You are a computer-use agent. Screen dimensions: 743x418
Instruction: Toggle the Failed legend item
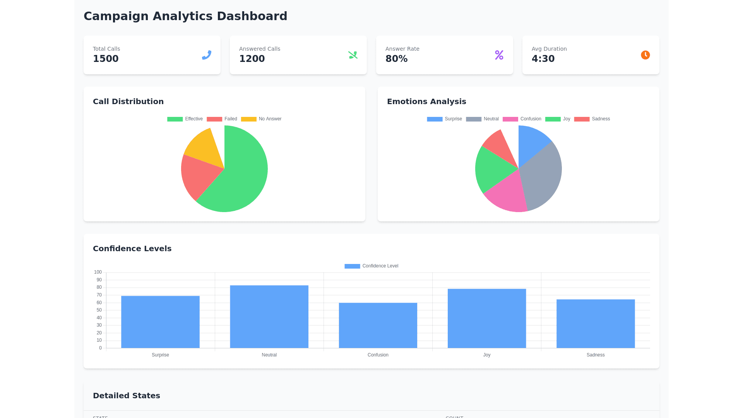click(222, 119)
